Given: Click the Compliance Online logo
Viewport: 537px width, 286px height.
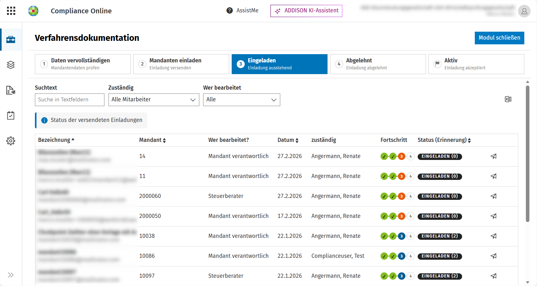Looking at the screenshot, I should 33,11.
